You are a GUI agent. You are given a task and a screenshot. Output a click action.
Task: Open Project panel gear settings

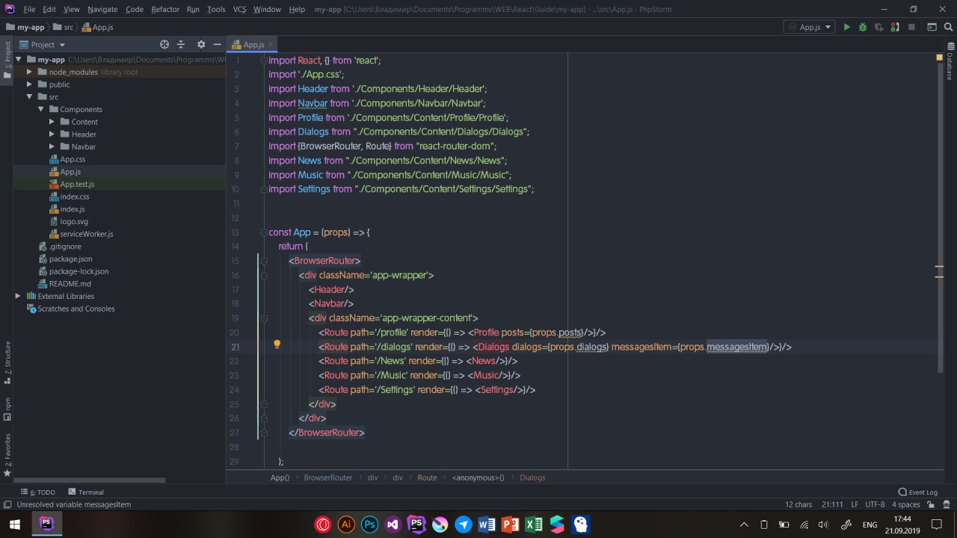200,45
